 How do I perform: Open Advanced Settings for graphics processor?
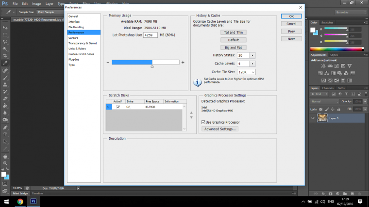click(x=220, y=129)
